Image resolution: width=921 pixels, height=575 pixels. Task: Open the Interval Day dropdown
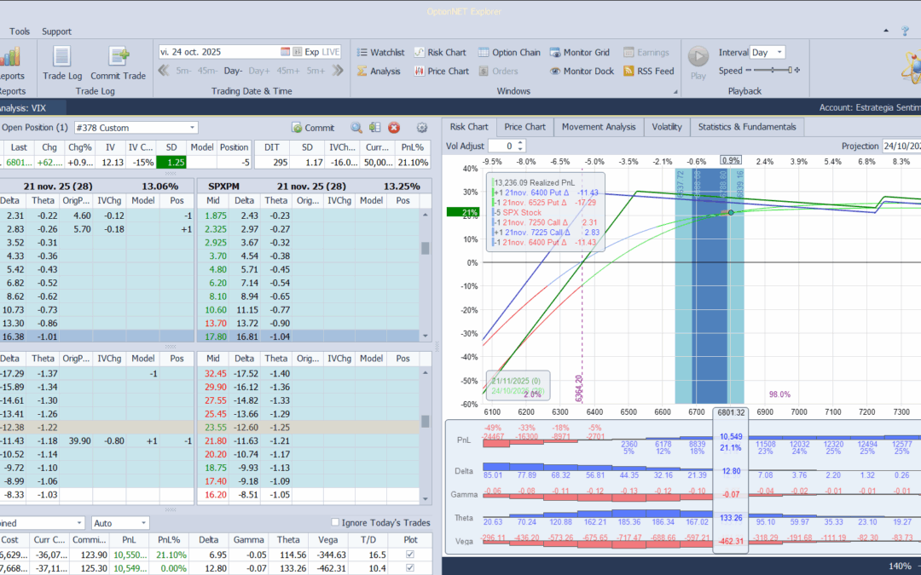[779, 52]
